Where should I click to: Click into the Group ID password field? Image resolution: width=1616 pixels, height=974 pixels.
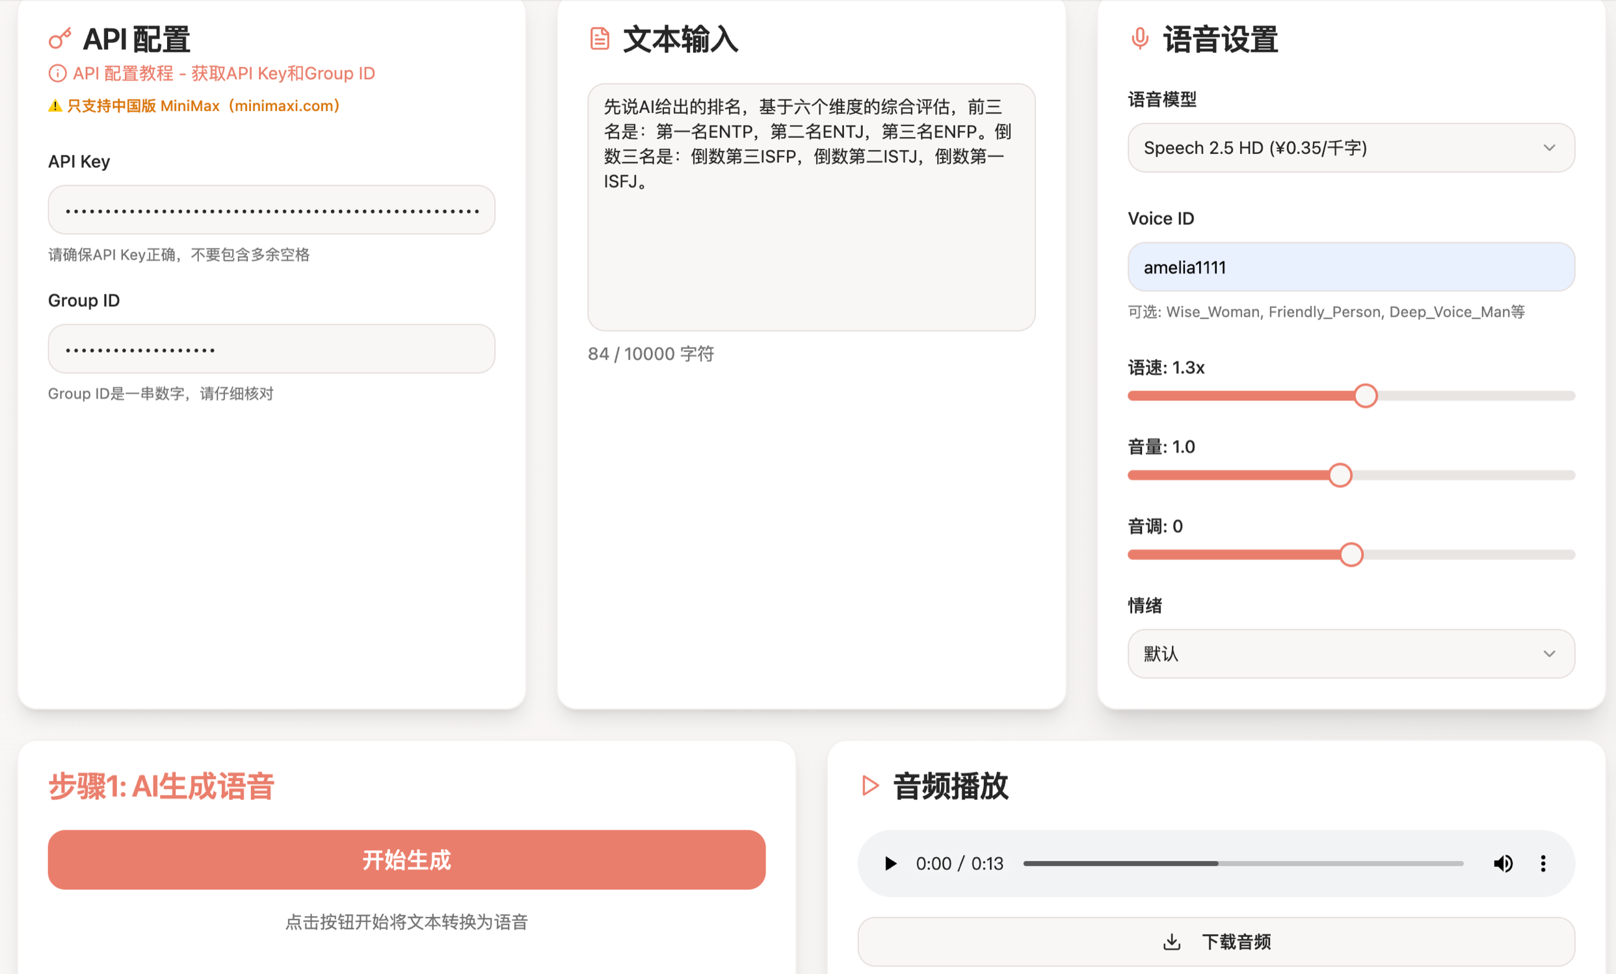272,350
